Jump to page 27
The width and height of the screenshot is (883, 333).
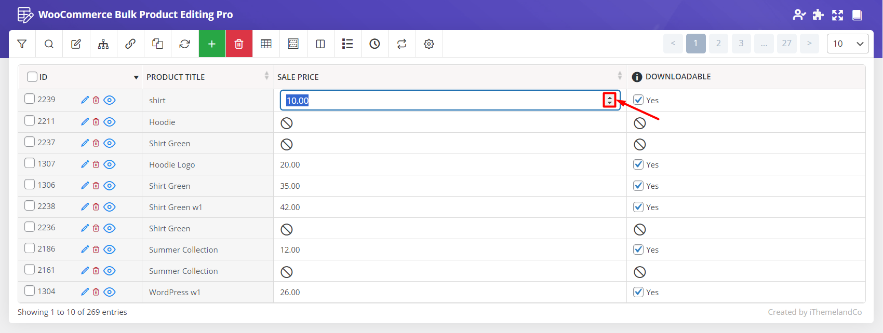coord(786,44)
